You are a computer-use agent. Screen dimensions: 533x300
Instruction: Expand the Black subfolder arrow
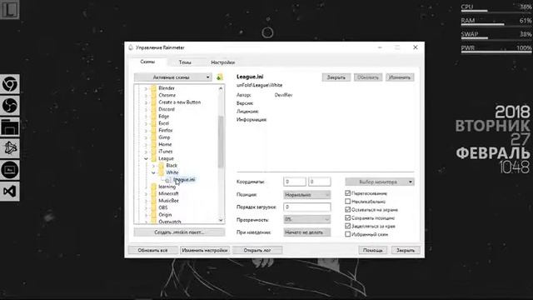tap(153, 166)
